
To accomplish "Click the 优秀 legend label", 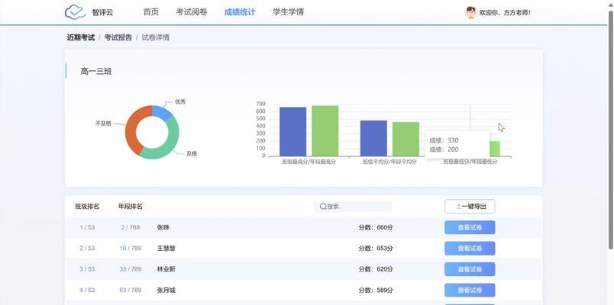I will 180,101.
